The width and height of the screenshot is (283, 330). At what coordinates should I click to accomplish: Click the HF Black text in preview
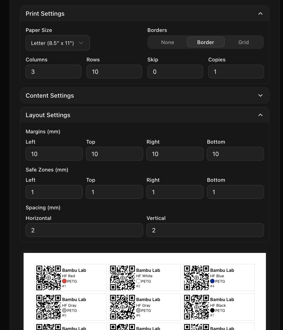pyautogui.click(x=218, y=305)
